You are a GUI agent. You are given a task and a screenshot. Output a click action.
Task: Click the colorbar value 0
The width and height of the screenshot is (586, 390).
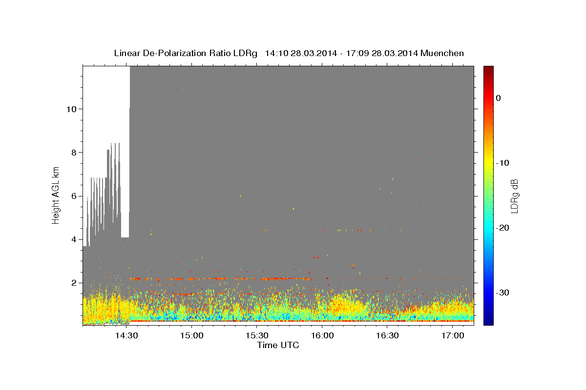coord(499,98)
